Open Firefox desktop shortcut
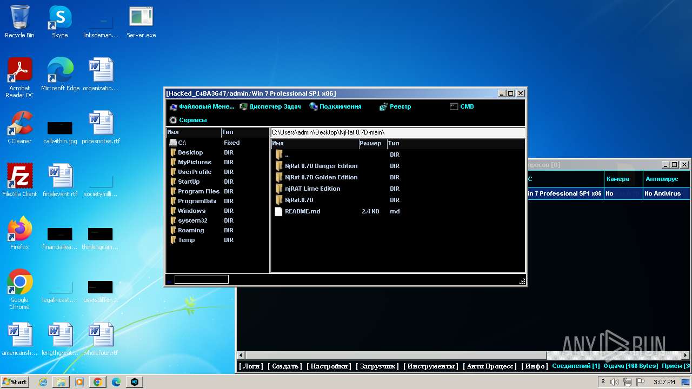Screen dimensions: 692x389 coord(19,233)
